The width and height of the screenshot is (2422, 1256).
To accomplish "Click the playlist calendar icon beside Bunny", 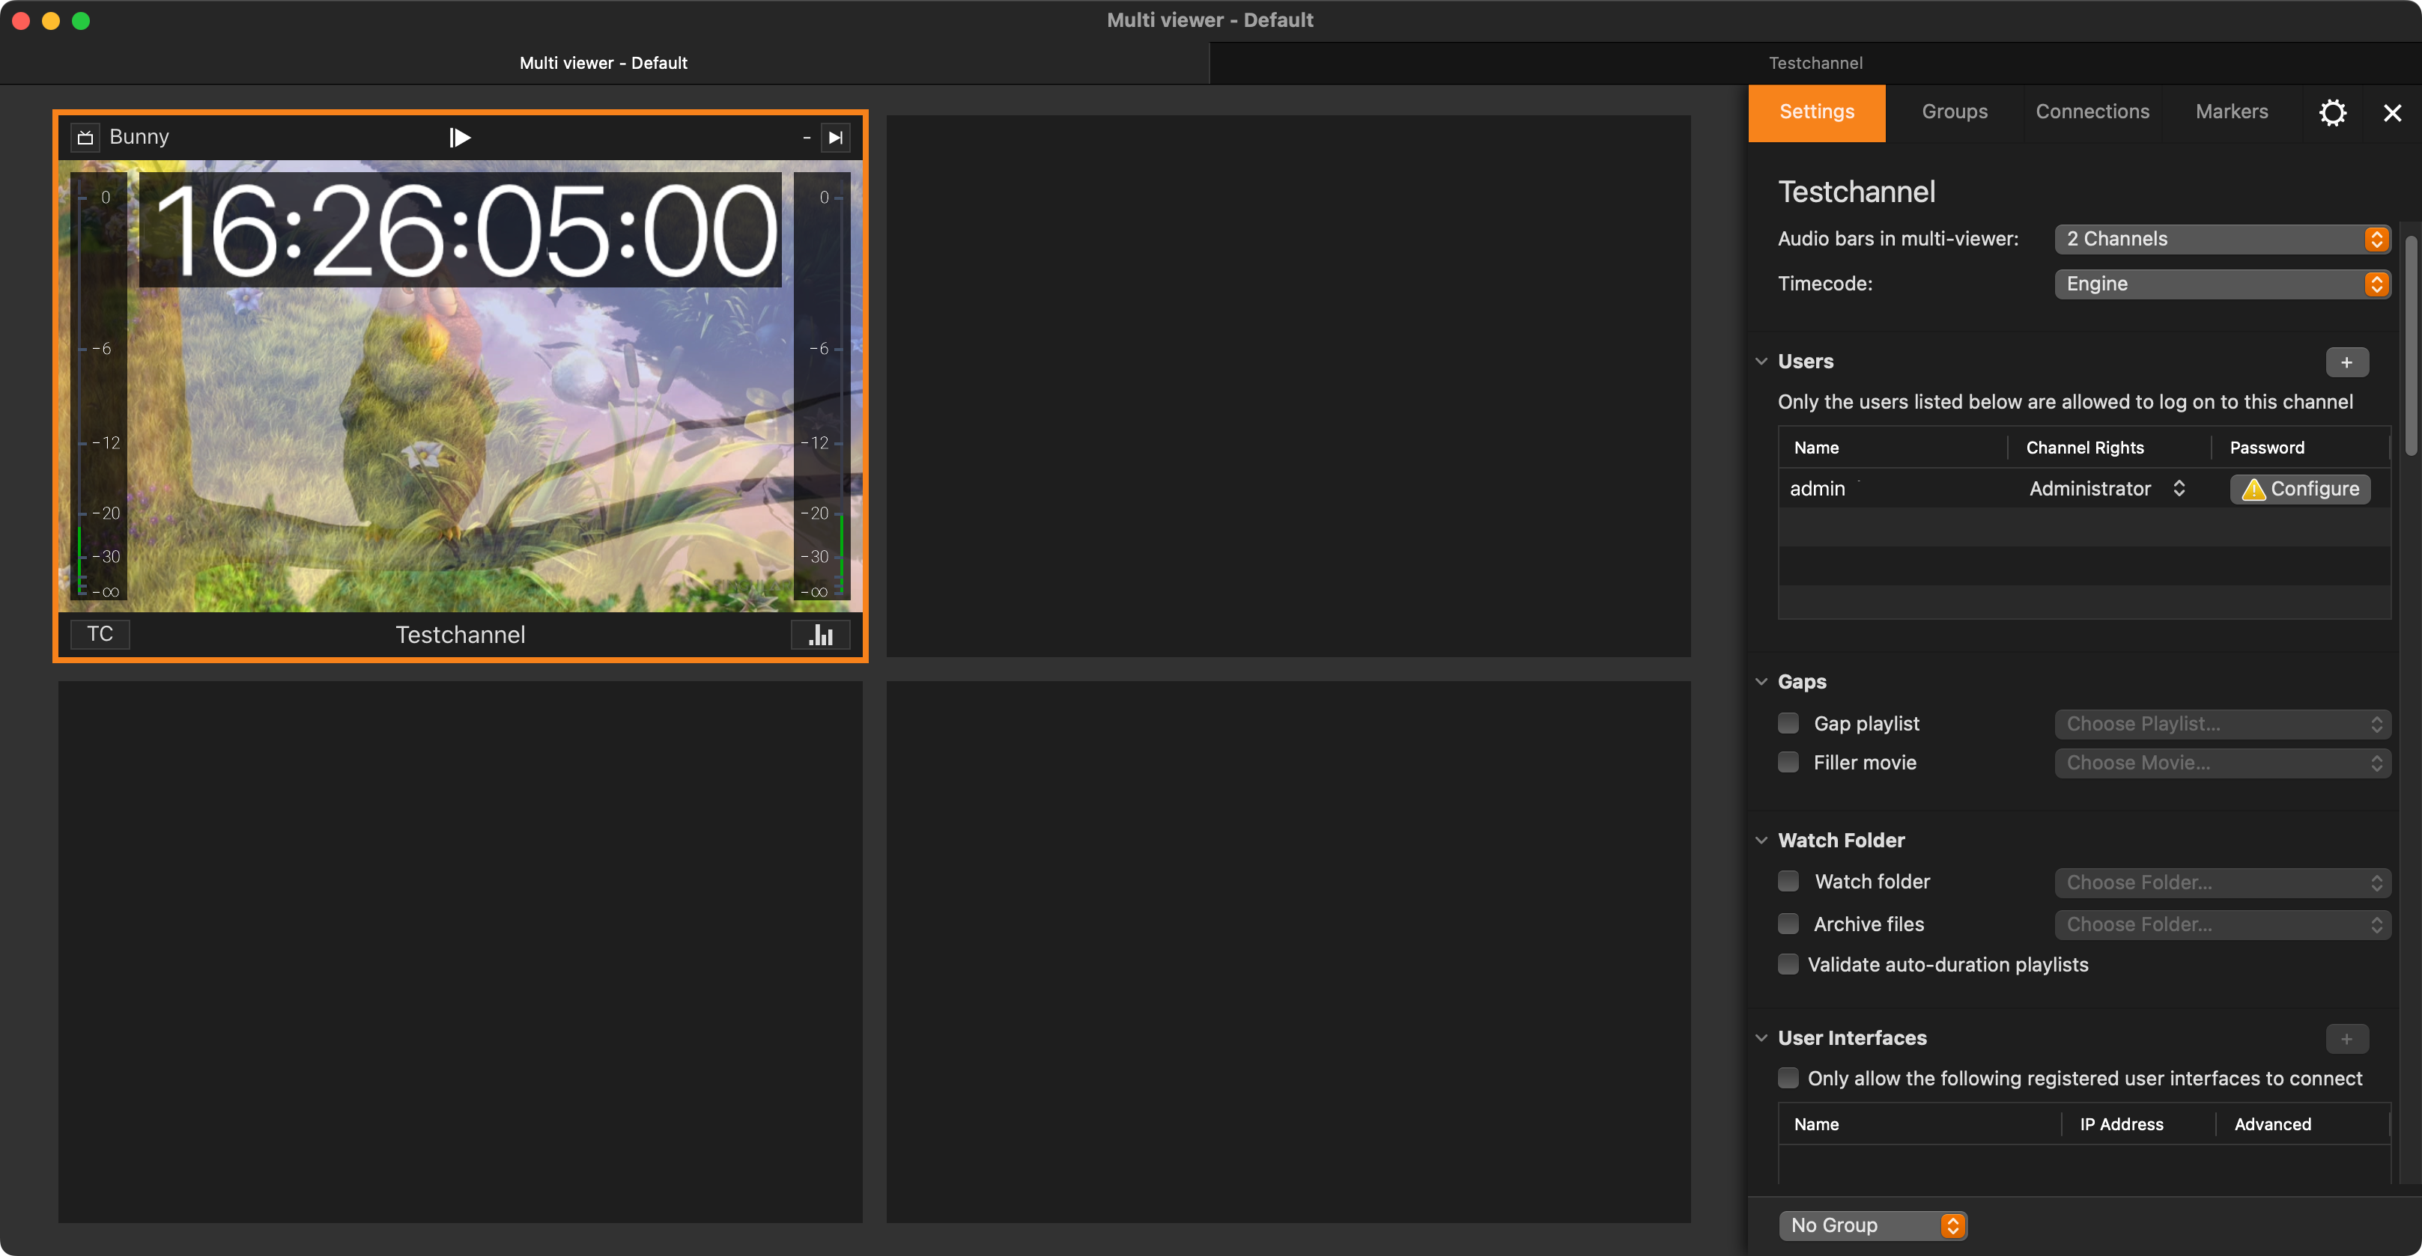I will click(x=85, y=137).
